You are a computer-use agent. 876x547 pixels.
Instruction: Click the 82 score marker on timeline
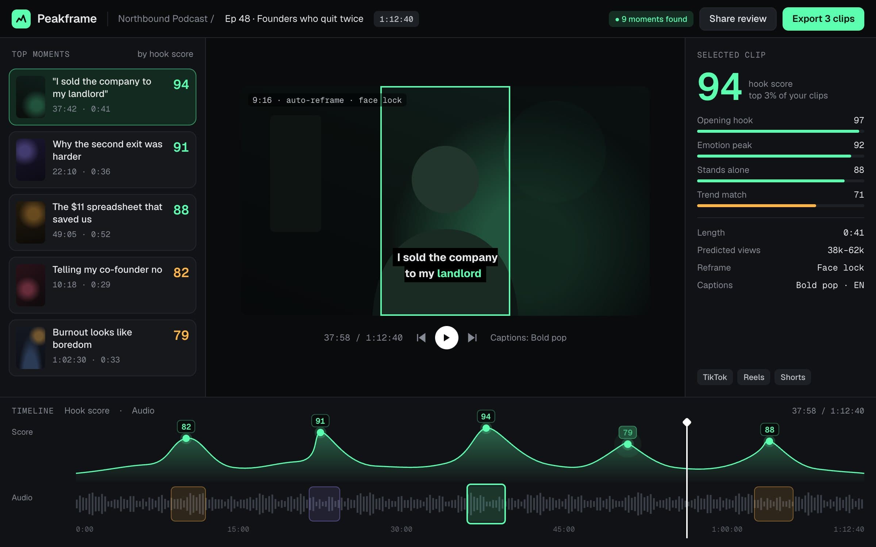[186, 427]
